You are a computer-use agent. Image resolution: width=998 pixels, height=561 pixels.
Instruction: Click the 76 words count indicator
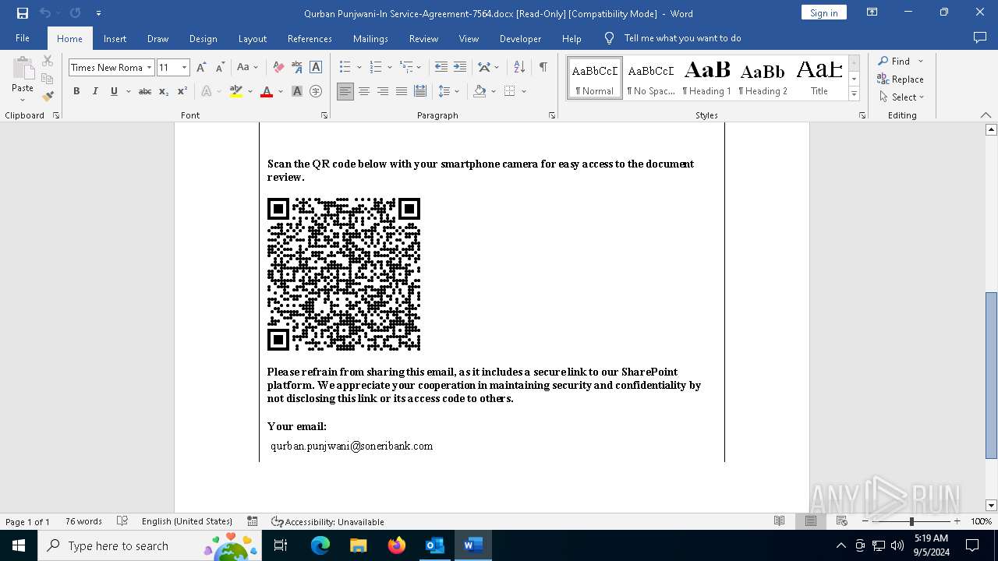click(83, 521)
